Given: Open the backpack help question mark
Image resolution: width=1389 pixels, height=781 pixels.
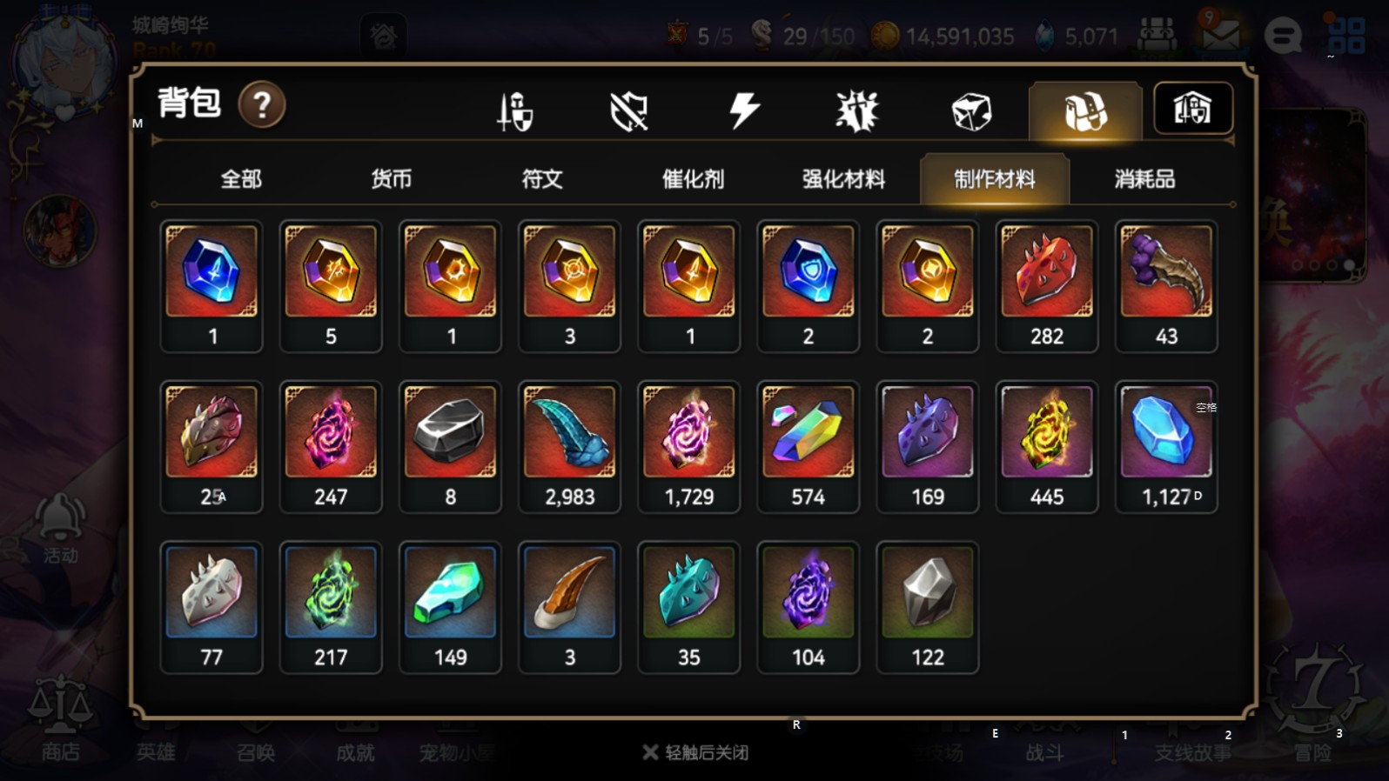Looking at the screenshot, I should tap(262, 105).
